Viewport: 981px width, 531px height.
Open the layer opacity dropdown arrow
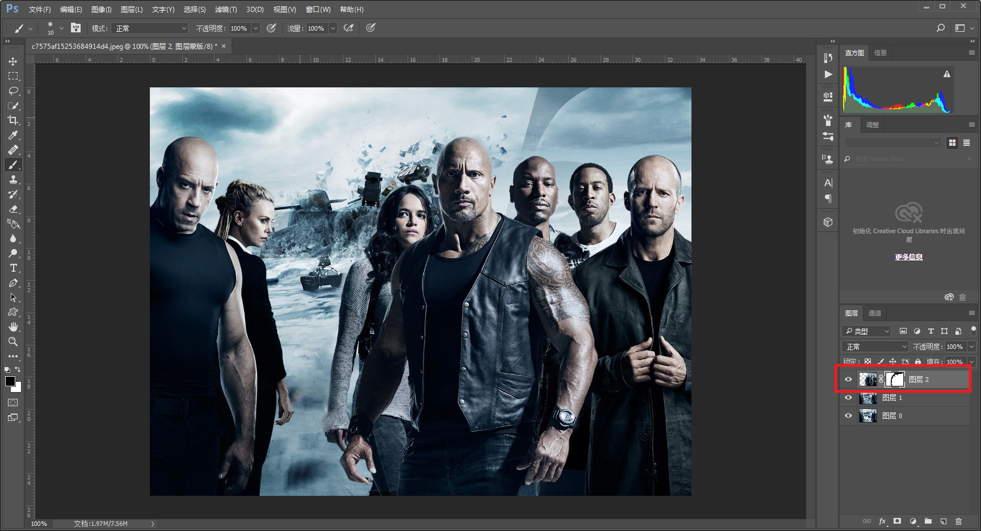[971, 347]
